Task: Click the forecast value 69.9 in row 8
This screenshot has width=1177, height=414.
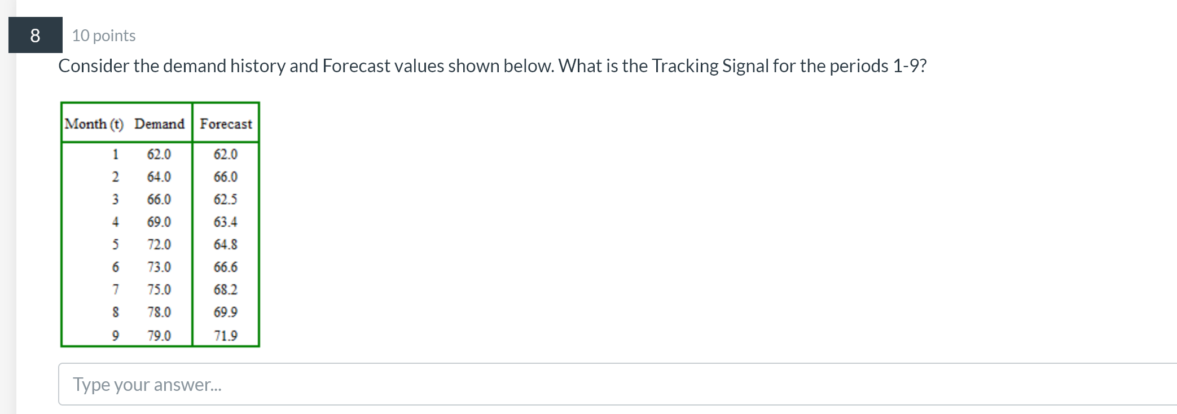Action: coord(226,312)
